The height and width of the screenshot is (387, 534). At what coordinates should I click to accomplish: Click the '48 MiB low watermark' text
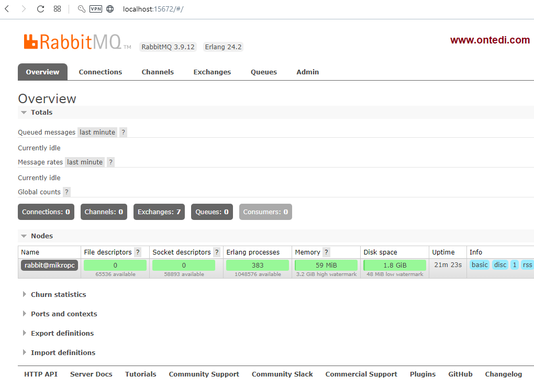[x=395, y=274]
